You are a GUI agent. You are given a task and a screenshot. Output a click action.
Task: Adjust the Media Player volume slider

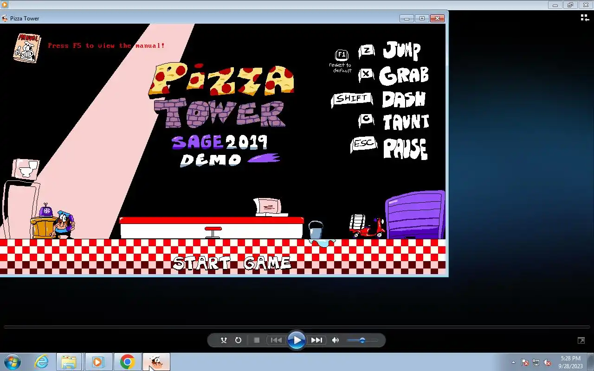(362, 340)
